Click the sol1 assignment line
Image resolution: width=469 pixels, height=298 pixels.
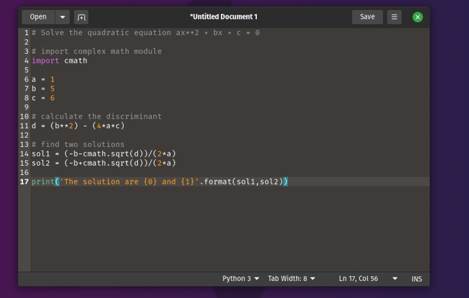(104, 154)
